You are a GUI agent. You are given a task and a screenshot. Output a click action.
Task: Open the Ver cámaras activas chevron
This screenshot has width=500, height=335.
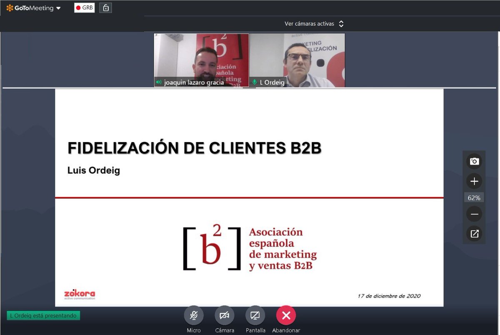coord(341,24)
